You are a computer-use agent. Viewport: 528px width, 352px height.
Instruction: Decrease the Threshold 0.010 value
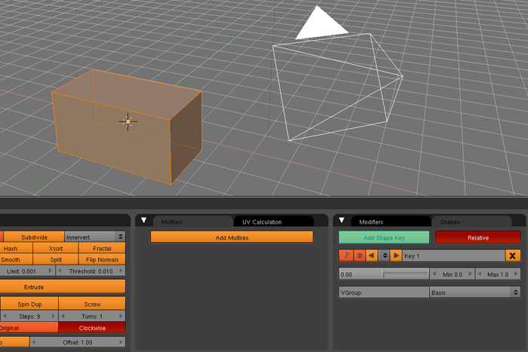tap(60, 271)
